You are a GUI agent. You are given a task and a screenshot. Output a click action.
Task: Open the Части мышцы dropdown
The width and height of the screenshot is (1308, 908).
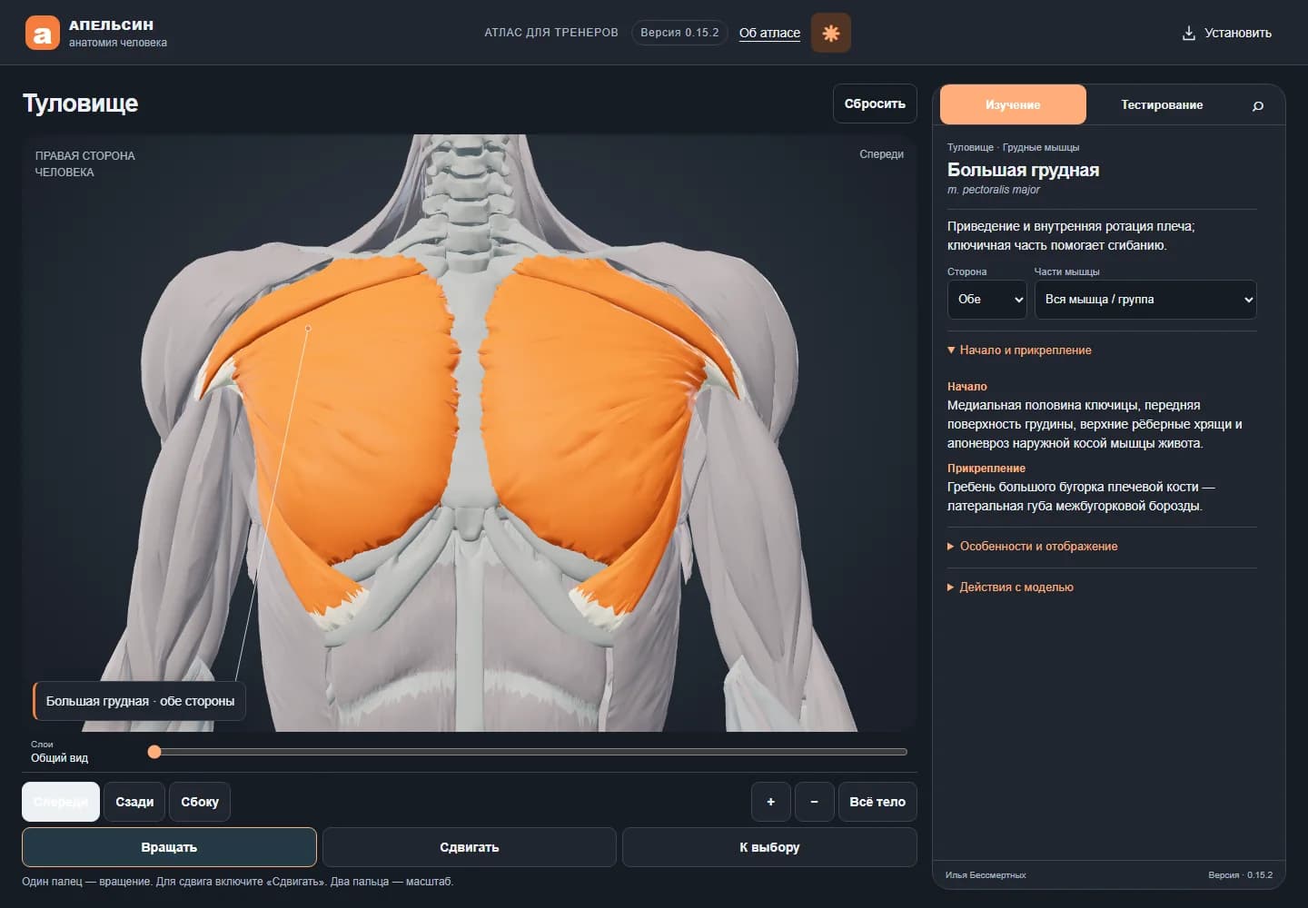coord(1145,300)
